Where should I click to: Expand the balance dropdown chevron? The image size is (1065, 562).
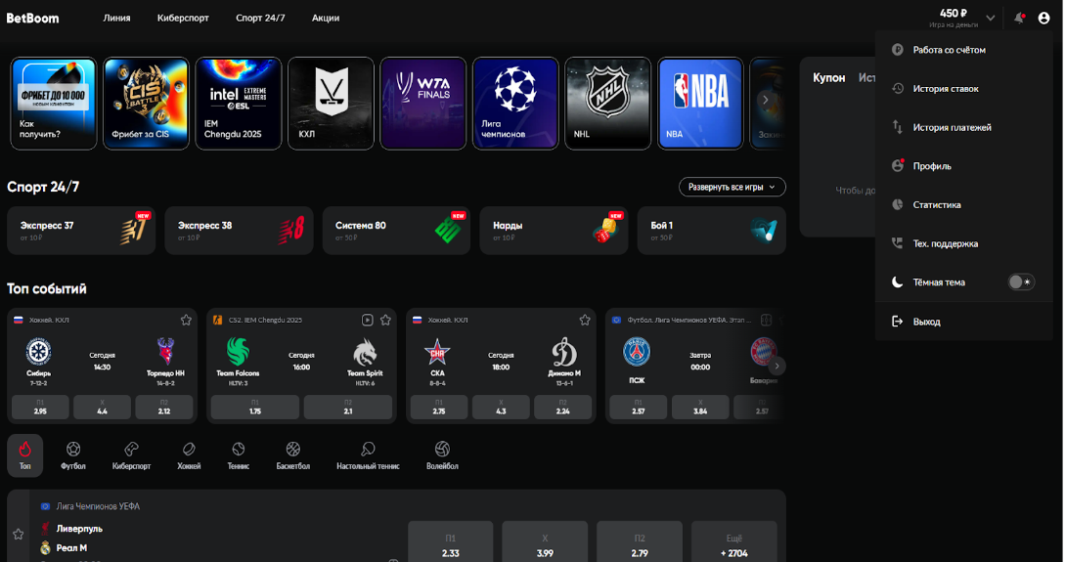point(991,18)
